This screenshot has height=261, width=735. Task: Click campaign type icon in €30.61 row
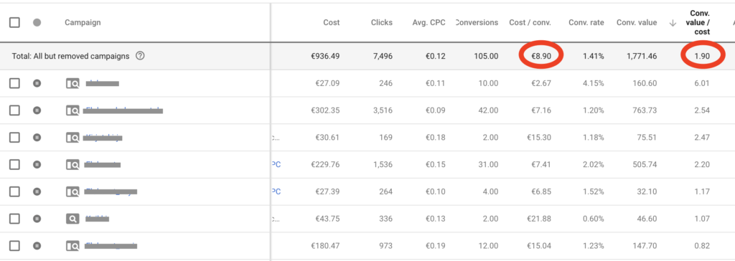(x=72, y=138)
